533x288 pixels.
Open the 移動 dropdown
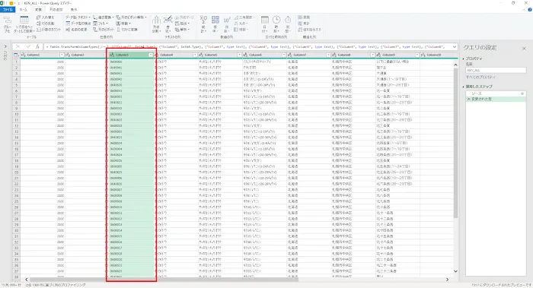(123, 23)
